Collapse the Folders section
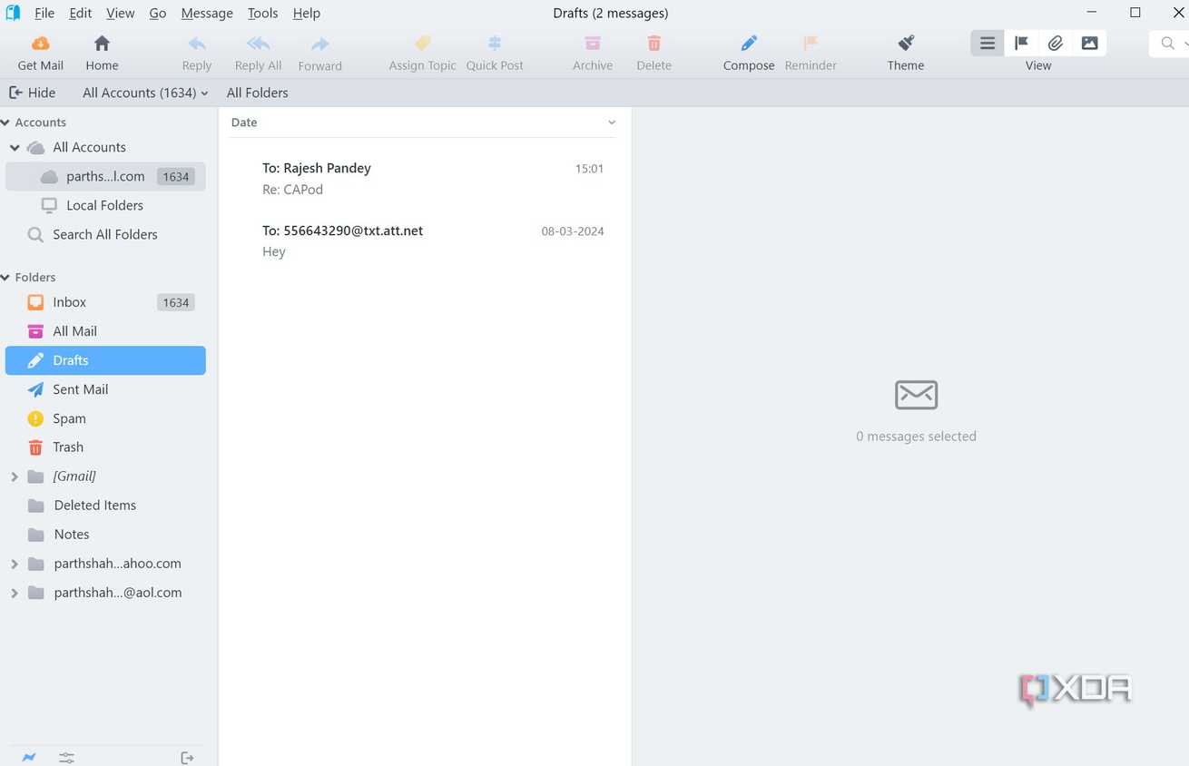1189x766 pixels. tap(5, 278)
